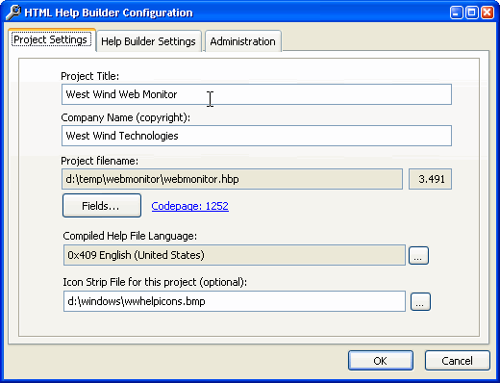The width and height of the screenshot is (500, 383).
Task: Click the Project Title input field
Action: pyautogui.click(x=257, y=94)
